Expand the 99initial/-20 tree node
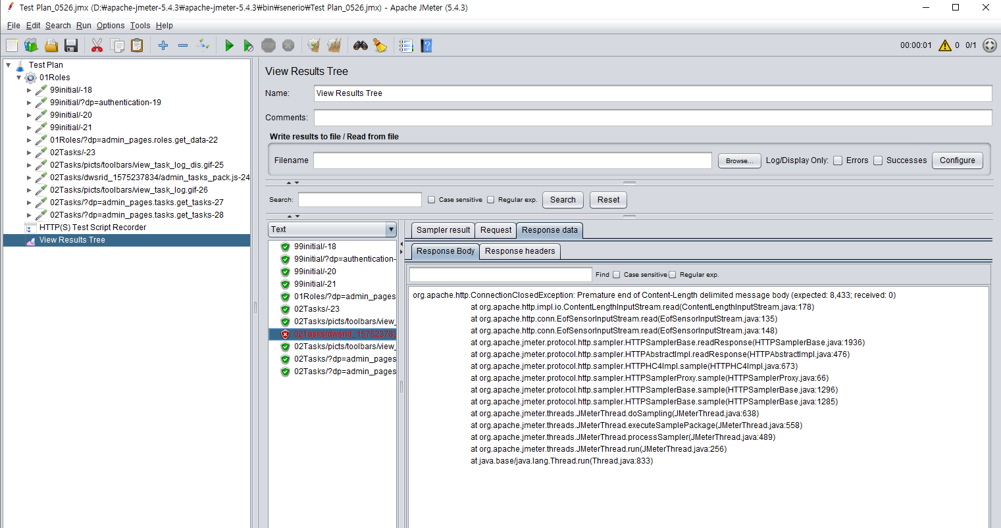 [29, 115]
